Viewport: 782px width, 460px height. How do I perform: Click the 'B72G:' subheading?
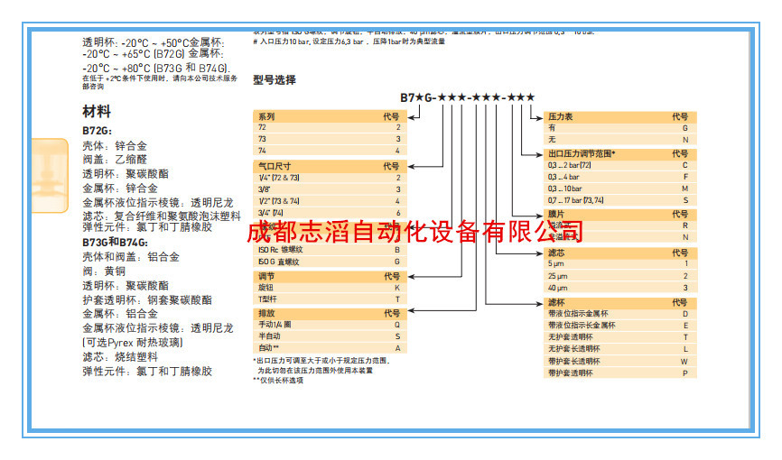tap(98, 131)
